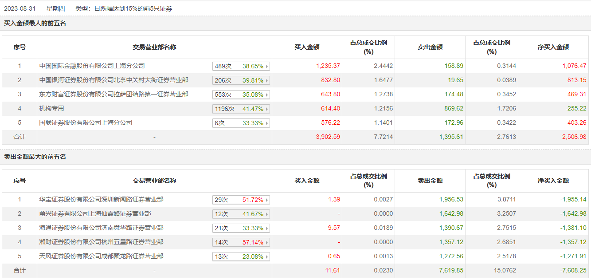Expand the 553次 35.08% statistics dropdown

(x=267, y=95)
